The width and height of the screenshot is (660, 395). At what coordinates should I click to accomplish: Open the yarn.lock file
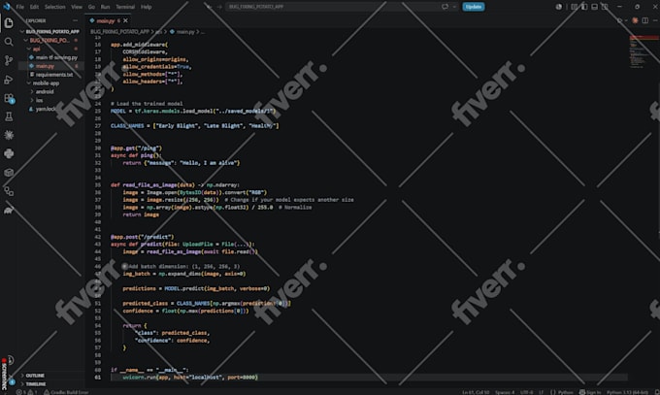pos(50,109)
